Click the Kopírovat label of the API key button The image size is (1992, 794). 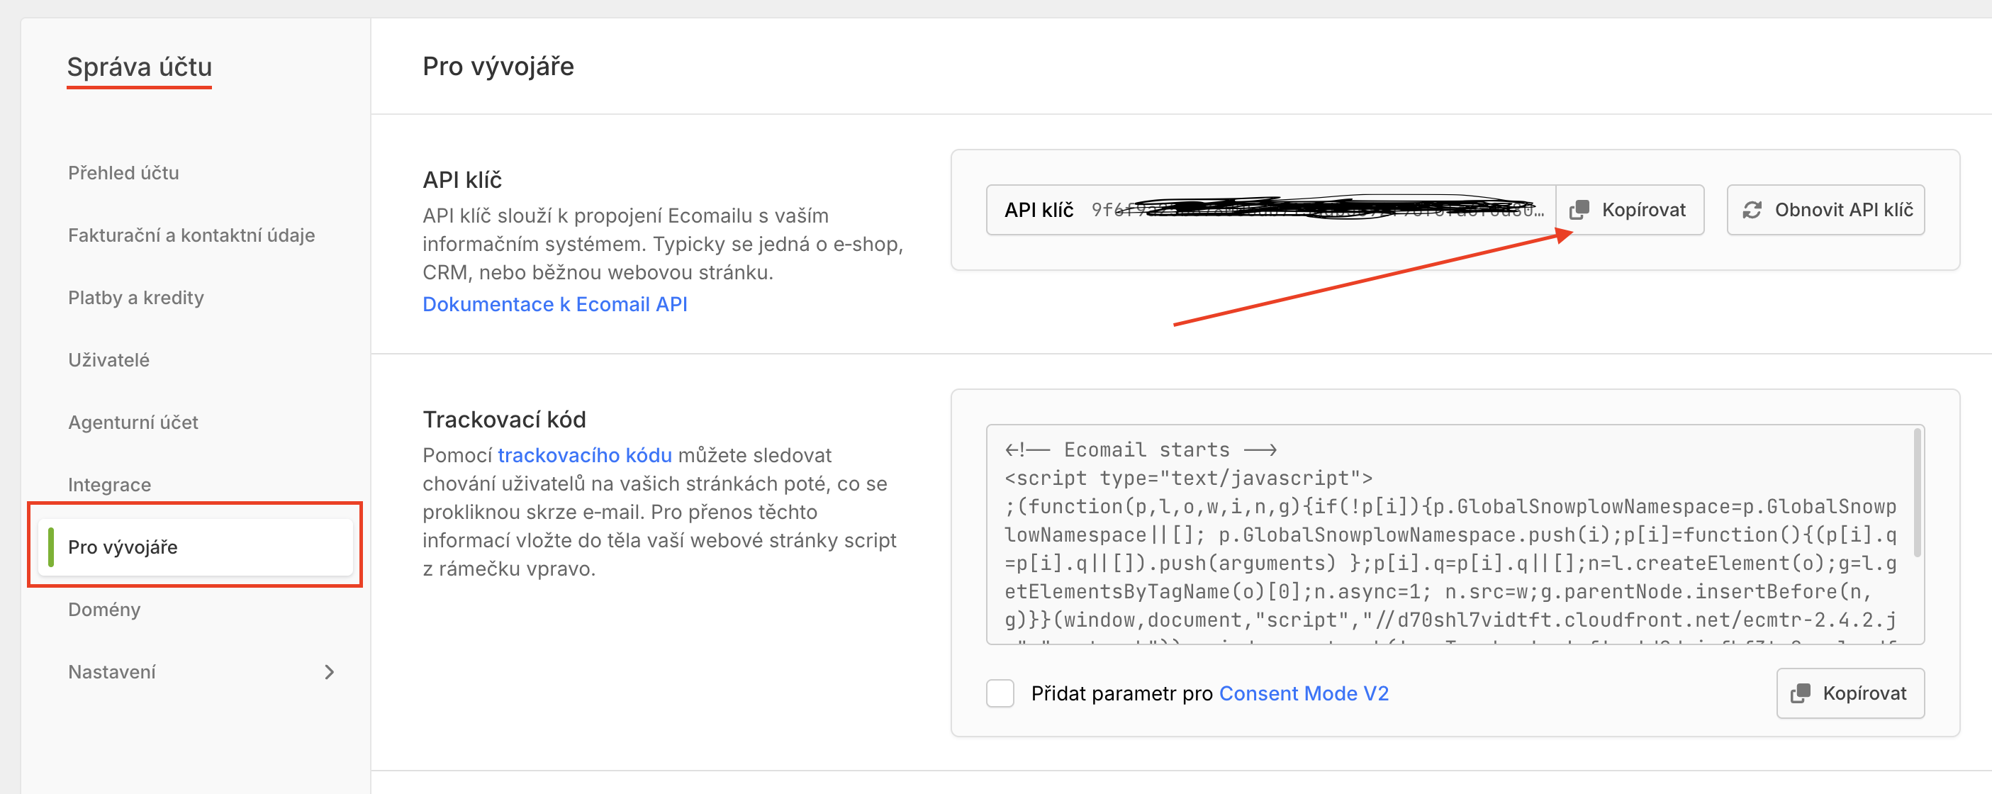click(x=1644, y=210)
